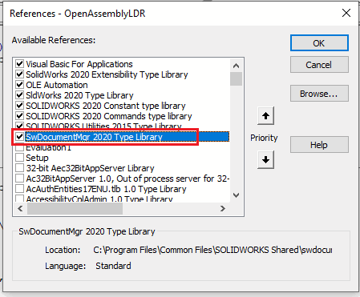
Task: Uncheck SwDocumentMgr 2020 Type Library checkbox
Action: coord(19,137)
